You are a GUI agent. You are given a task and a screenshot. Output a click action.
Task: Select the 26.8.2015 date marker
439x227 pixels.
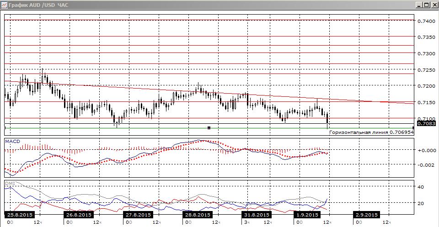(x=78, y=215)
